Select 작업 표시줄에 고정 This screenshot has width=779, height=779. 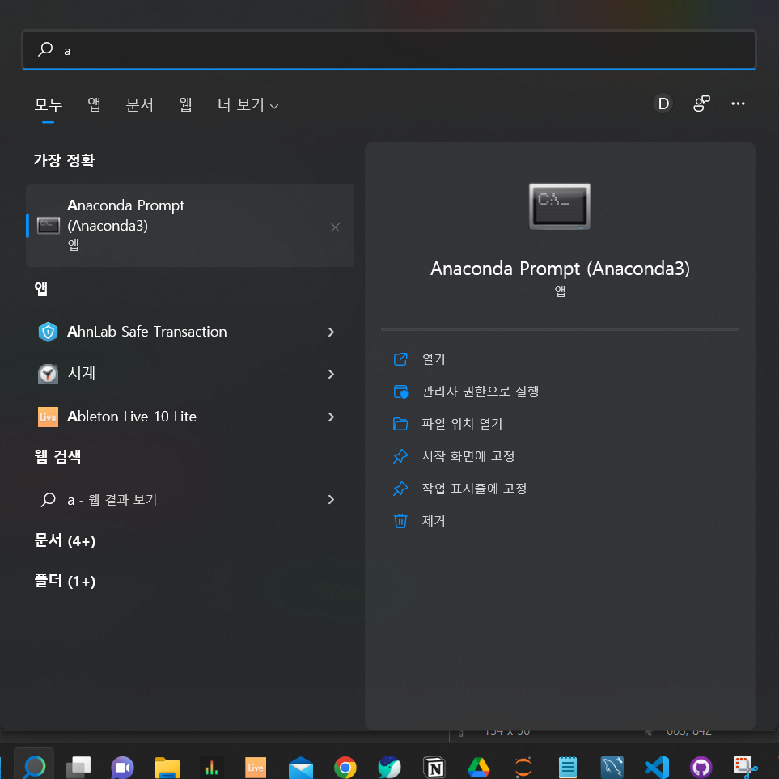[474, 489]
